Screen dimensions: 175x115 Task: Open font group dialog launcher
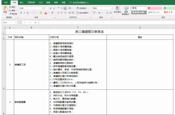tap(55, 17)
